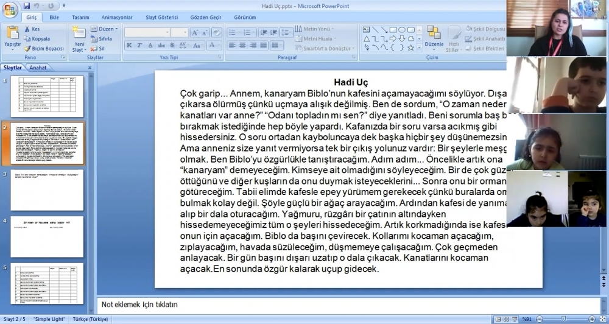Select the star shape in shapes gallery

(410, 47)
